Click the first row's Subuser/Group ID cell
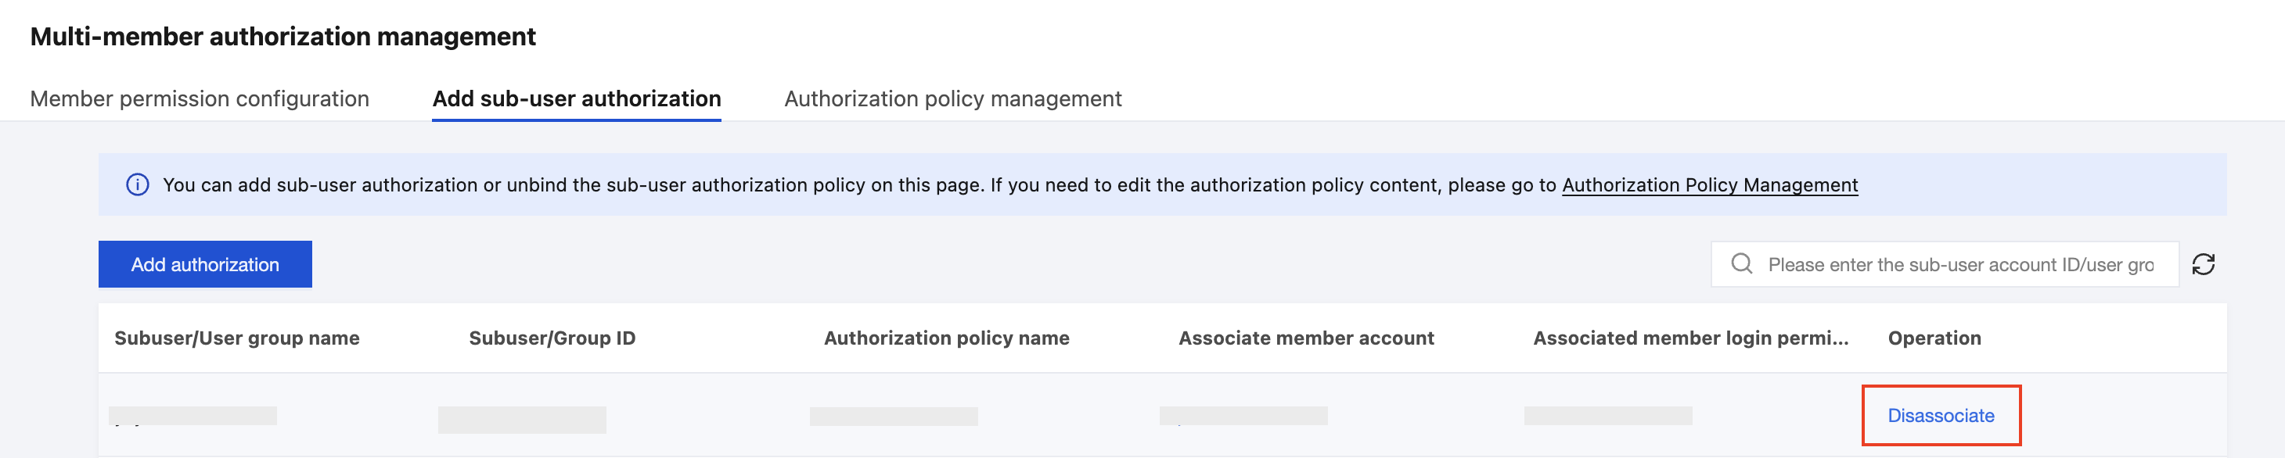The image size is (2285, 458). click(522, 419)
